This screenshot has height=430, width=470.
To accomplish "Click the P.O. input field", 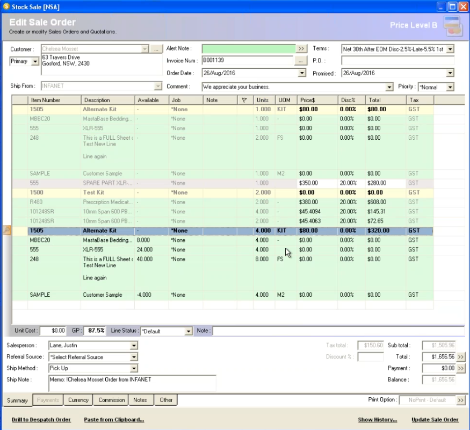I will click(398, 61).
